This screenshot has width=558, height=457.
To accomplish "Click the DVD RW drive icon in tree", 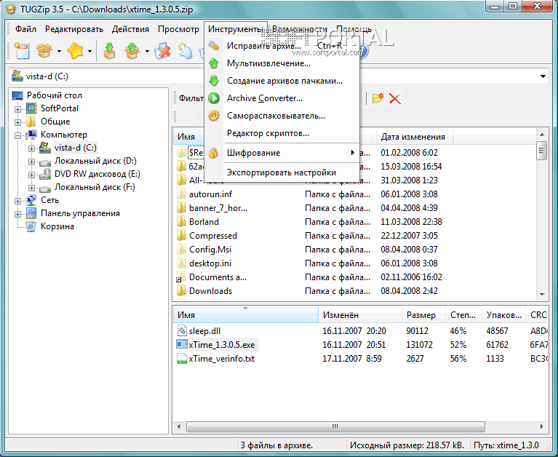I will click(x=45, y=174).
